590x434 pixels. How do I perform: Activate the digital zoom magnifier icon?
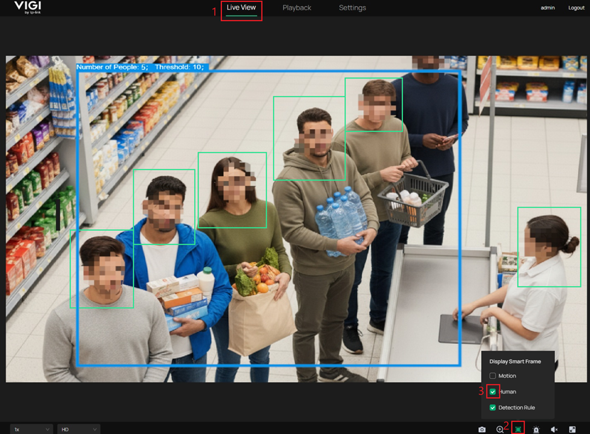[x=500, y=429]
